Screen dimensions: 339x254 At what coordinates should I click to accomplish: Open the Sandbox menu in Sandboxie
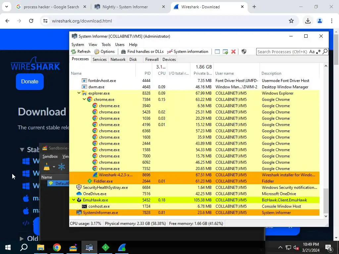50,156
